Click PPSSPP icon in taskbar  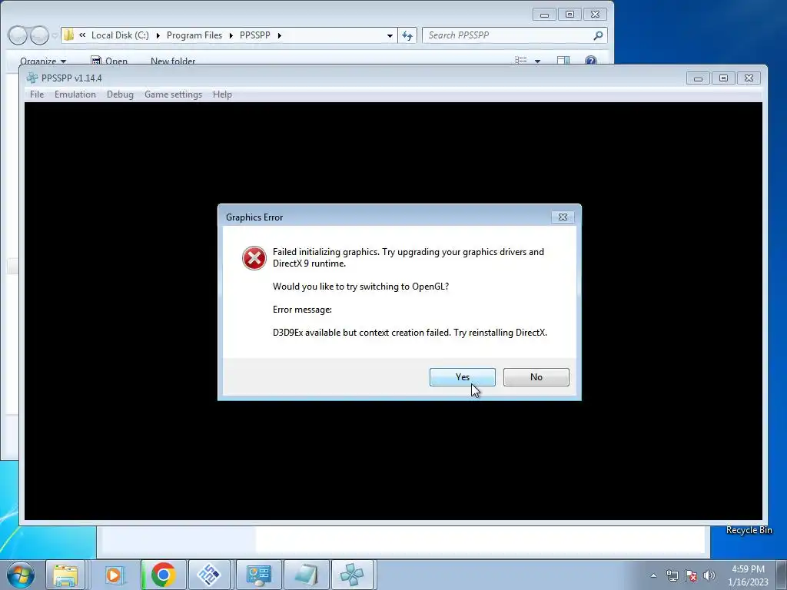352,575
